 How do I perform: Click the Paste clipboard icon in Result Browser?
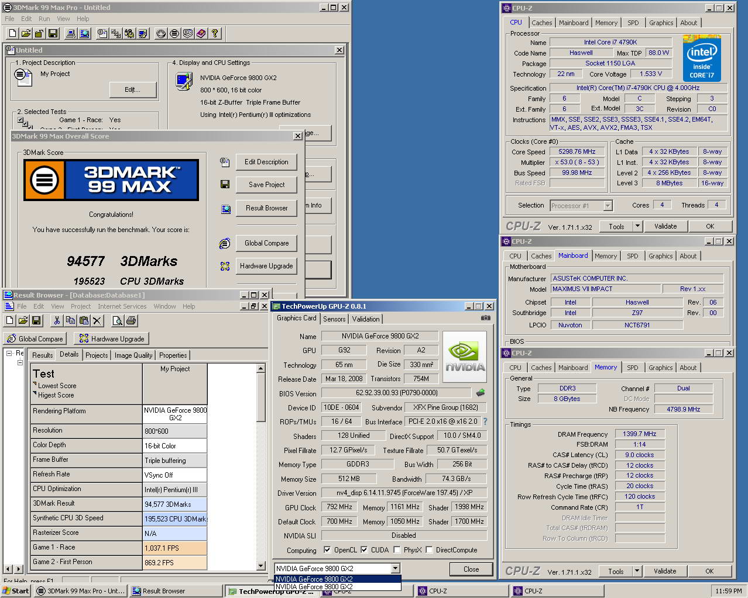pos(84,320)
